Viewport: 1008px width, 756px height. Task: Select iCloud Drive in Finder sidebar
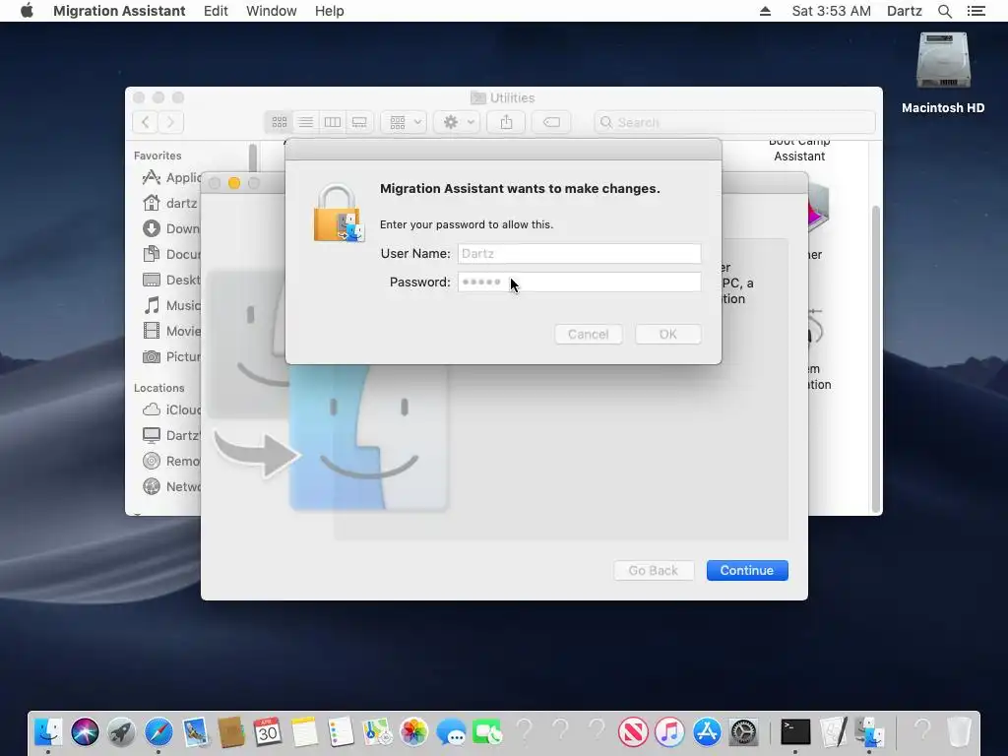(x=170, y=409)
